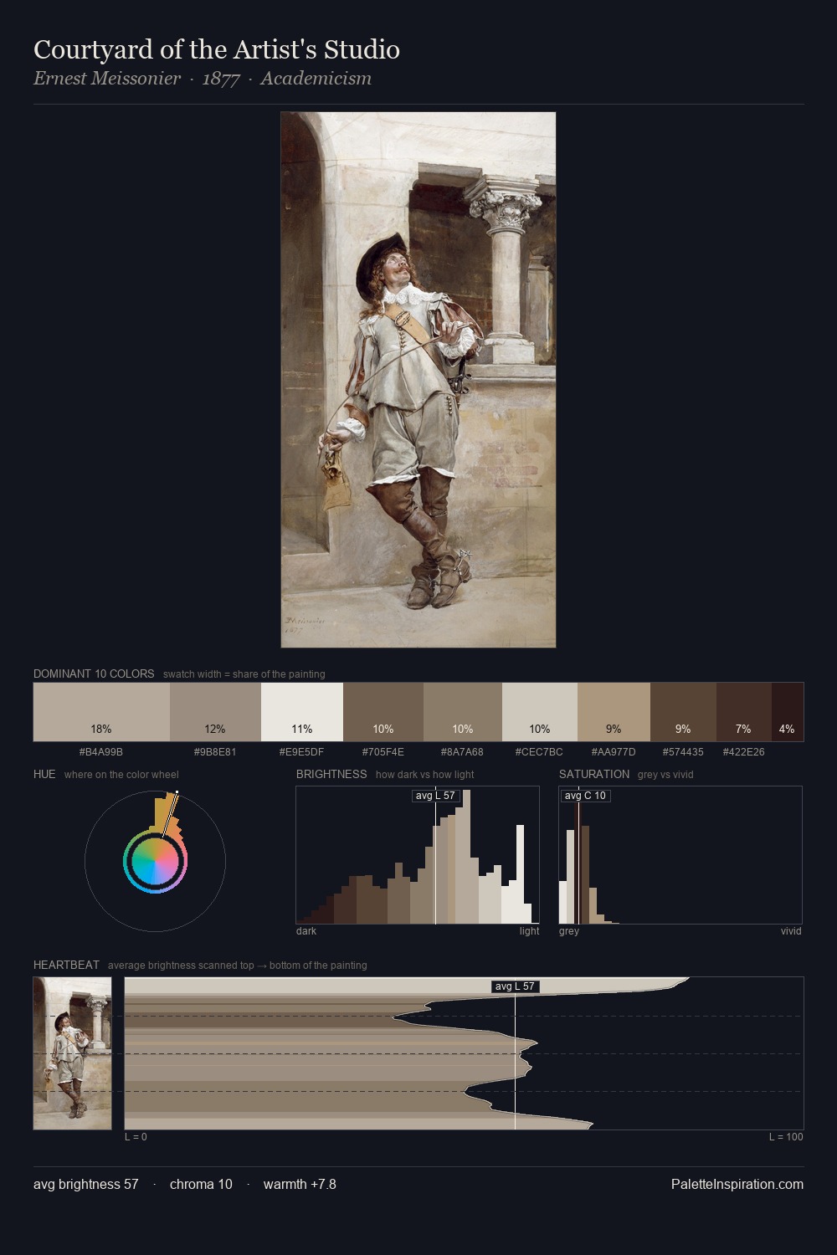This screenshot has height=1255, width=837.
Task: Click the 'vivid' axis label under saturation
Action: coord(791,931)
